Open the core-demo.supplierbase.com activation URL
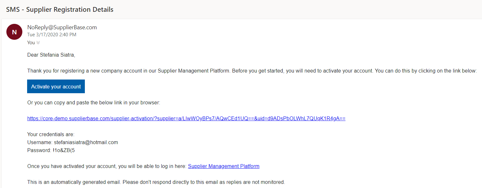Viewport: 482px width, 188px height. click(x=186, y=119)
